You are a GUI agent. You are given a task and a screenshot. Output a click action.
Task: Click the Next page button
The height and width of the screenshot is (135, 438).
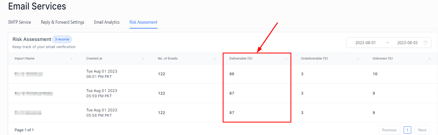pyautogui.click(x=422, y=130)
